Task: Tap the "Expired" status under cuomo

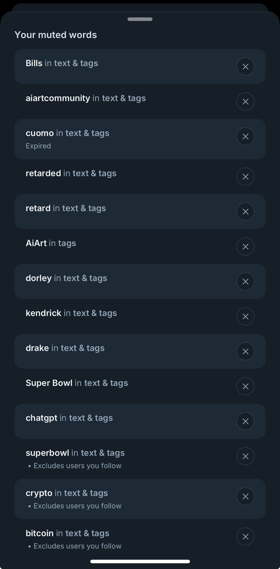Action: tap(38, 146)
